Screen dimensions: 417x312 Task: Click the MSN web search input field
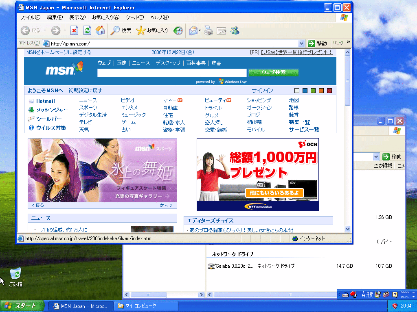point(172,73)
